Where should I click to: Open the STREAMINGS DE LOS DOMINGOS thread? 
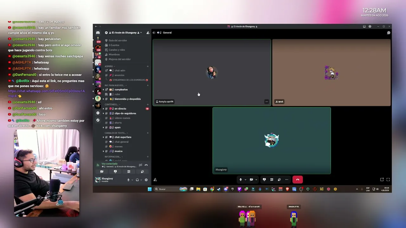pyautogui.click(x=128, y=80)
